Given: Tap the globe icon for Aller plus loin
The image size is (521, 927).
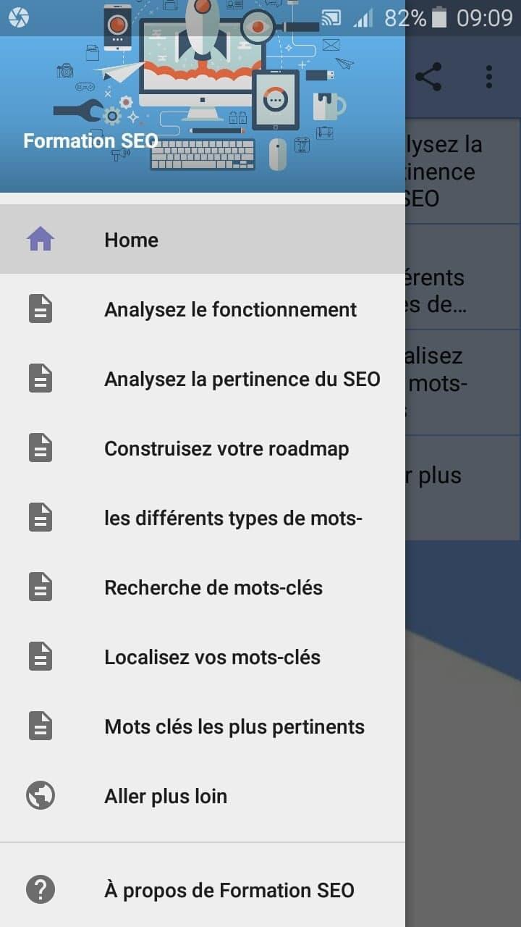Looking at the screenshot, I should click(x=41, y=796).
